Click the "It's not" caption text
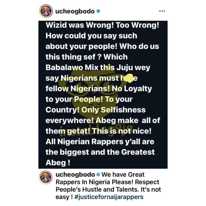 [151, 190]
